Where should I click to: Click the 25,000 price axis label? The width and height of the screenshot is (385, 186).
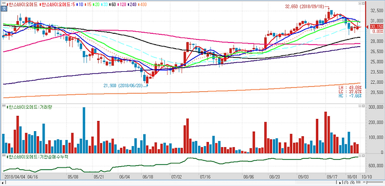[377, 62]
